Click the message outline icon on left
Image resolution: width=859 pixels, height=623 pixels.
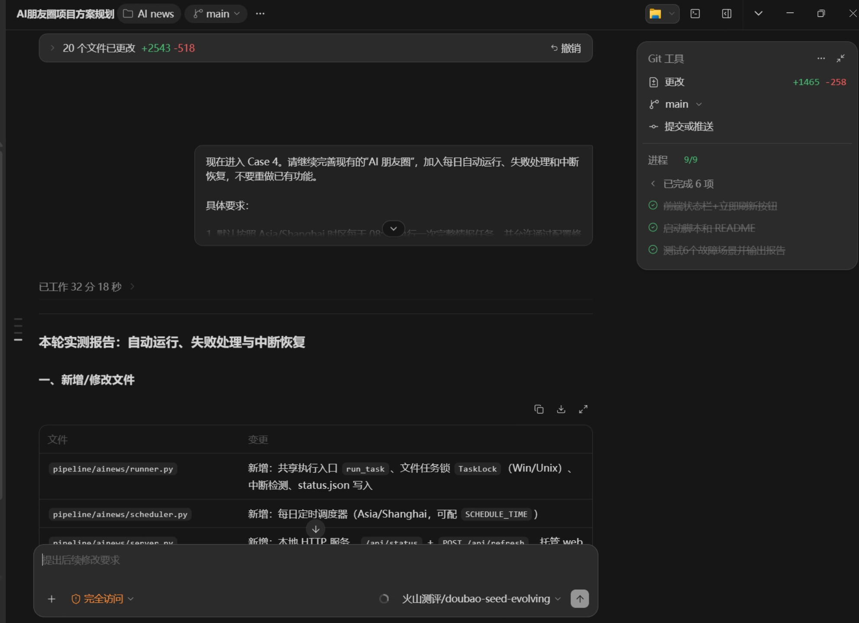point(18,329)
